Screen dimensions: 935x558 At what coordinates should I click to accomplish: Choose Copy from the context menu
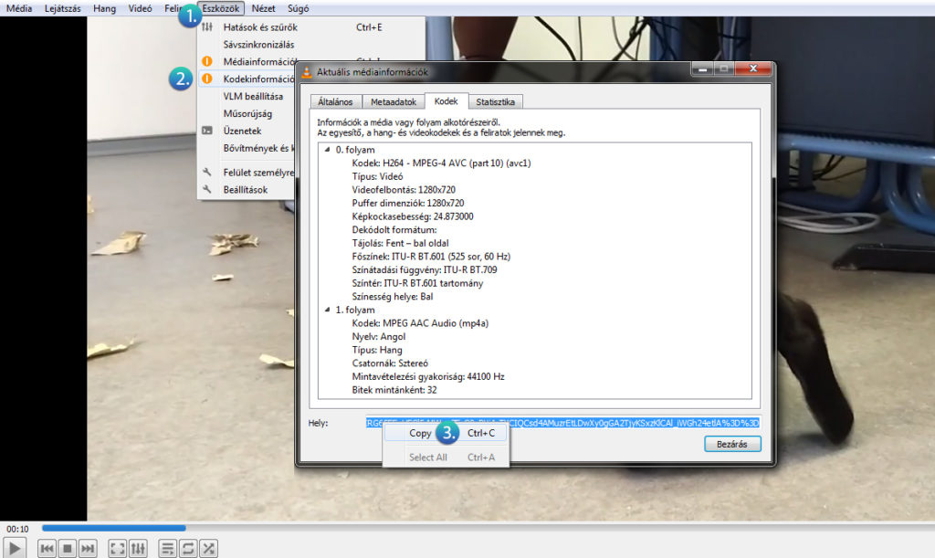446,434
